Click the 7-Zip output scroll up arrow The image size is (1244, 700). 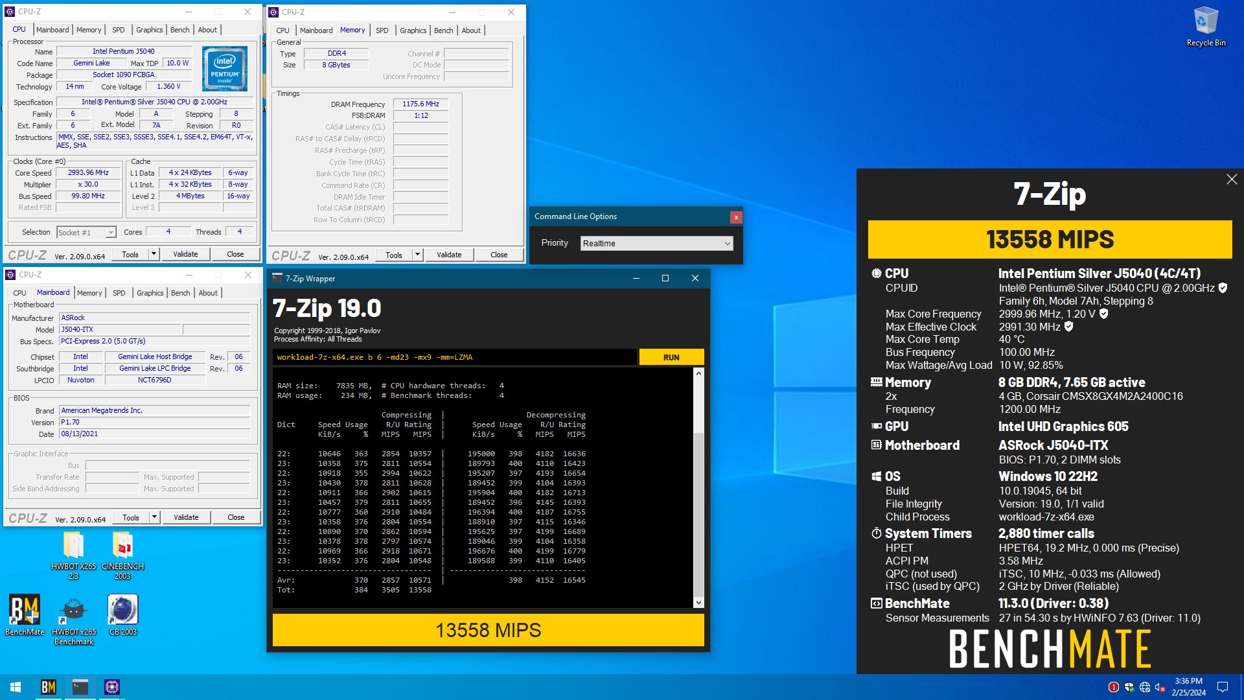(698, 373)
